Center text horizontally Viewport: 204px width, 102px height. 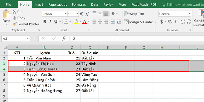(x=100, y=22)
